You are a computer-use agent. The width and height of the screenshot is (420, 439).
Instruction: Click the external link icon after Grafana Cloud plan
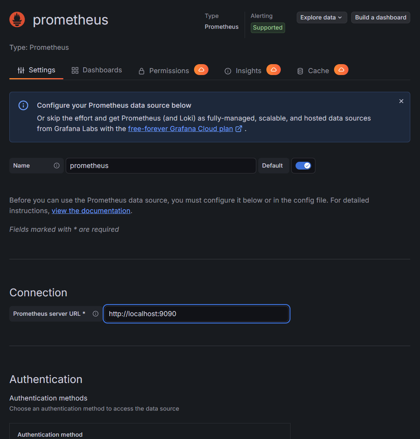238,128
